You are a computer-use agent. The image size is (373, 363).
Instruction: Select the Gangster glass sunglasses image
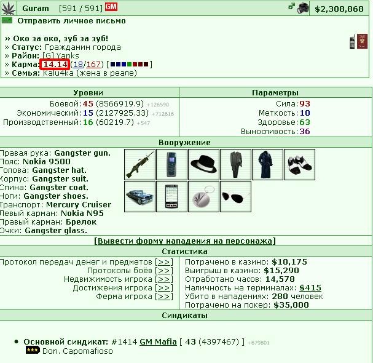[x=235, y=196]
